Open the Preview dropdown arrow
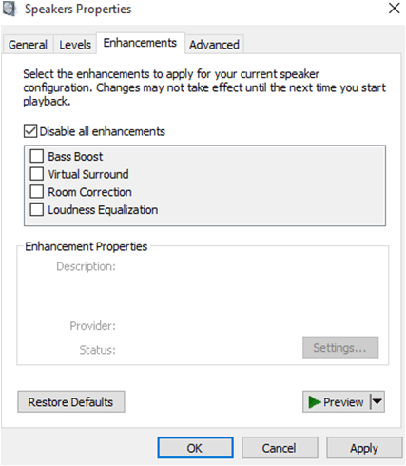Image resolution: width=406 pixels, height=466 pixels. (377, 401)
